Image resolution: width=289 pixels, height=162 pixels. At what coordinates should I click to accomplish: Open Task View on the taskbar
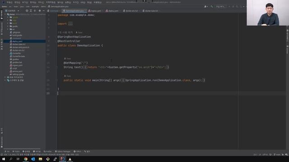pos(18,159)
